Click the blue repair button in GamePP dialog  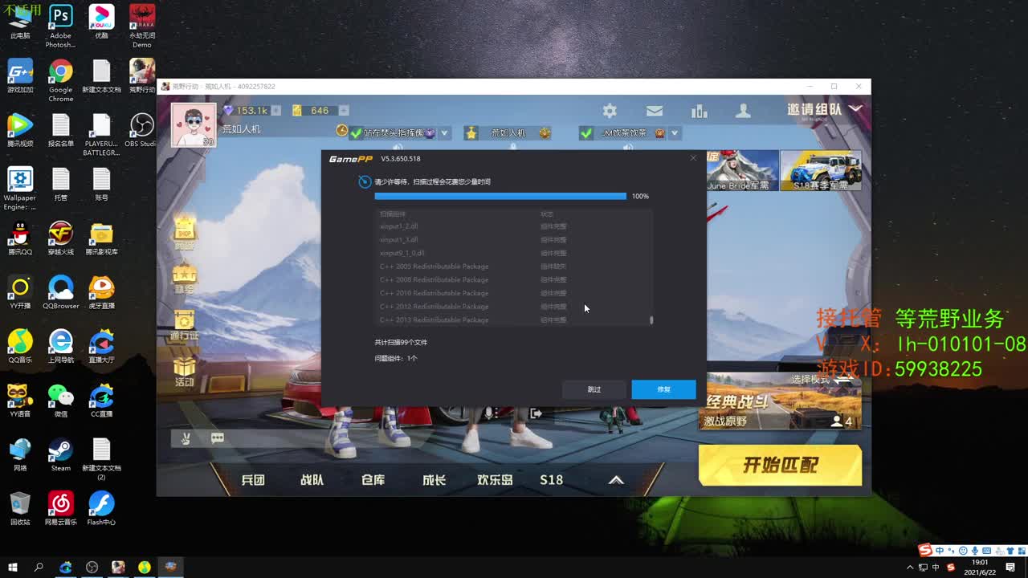click(x=663, y=389)
